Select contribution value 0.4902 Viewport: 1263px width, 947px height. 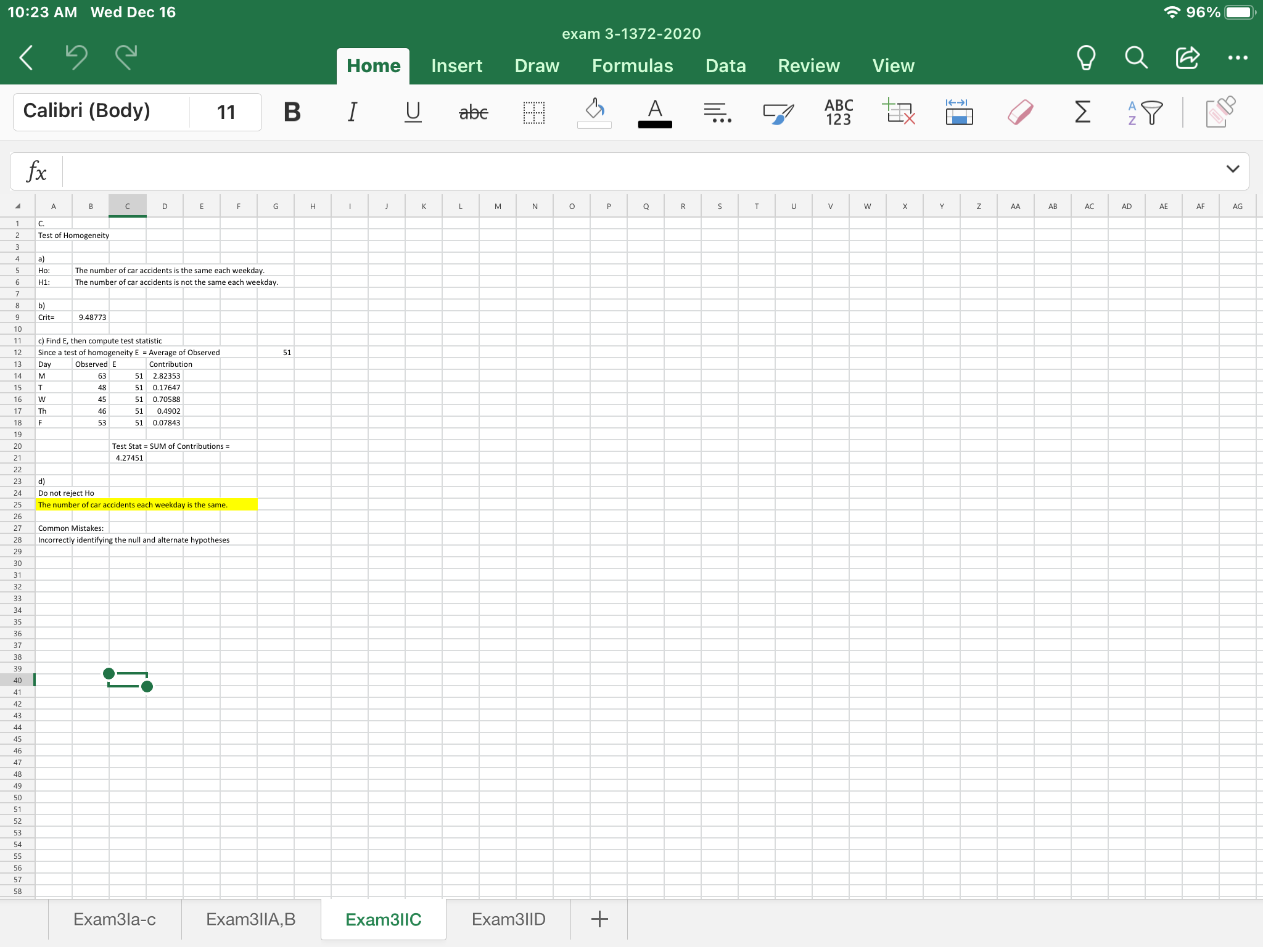point(165,411)
